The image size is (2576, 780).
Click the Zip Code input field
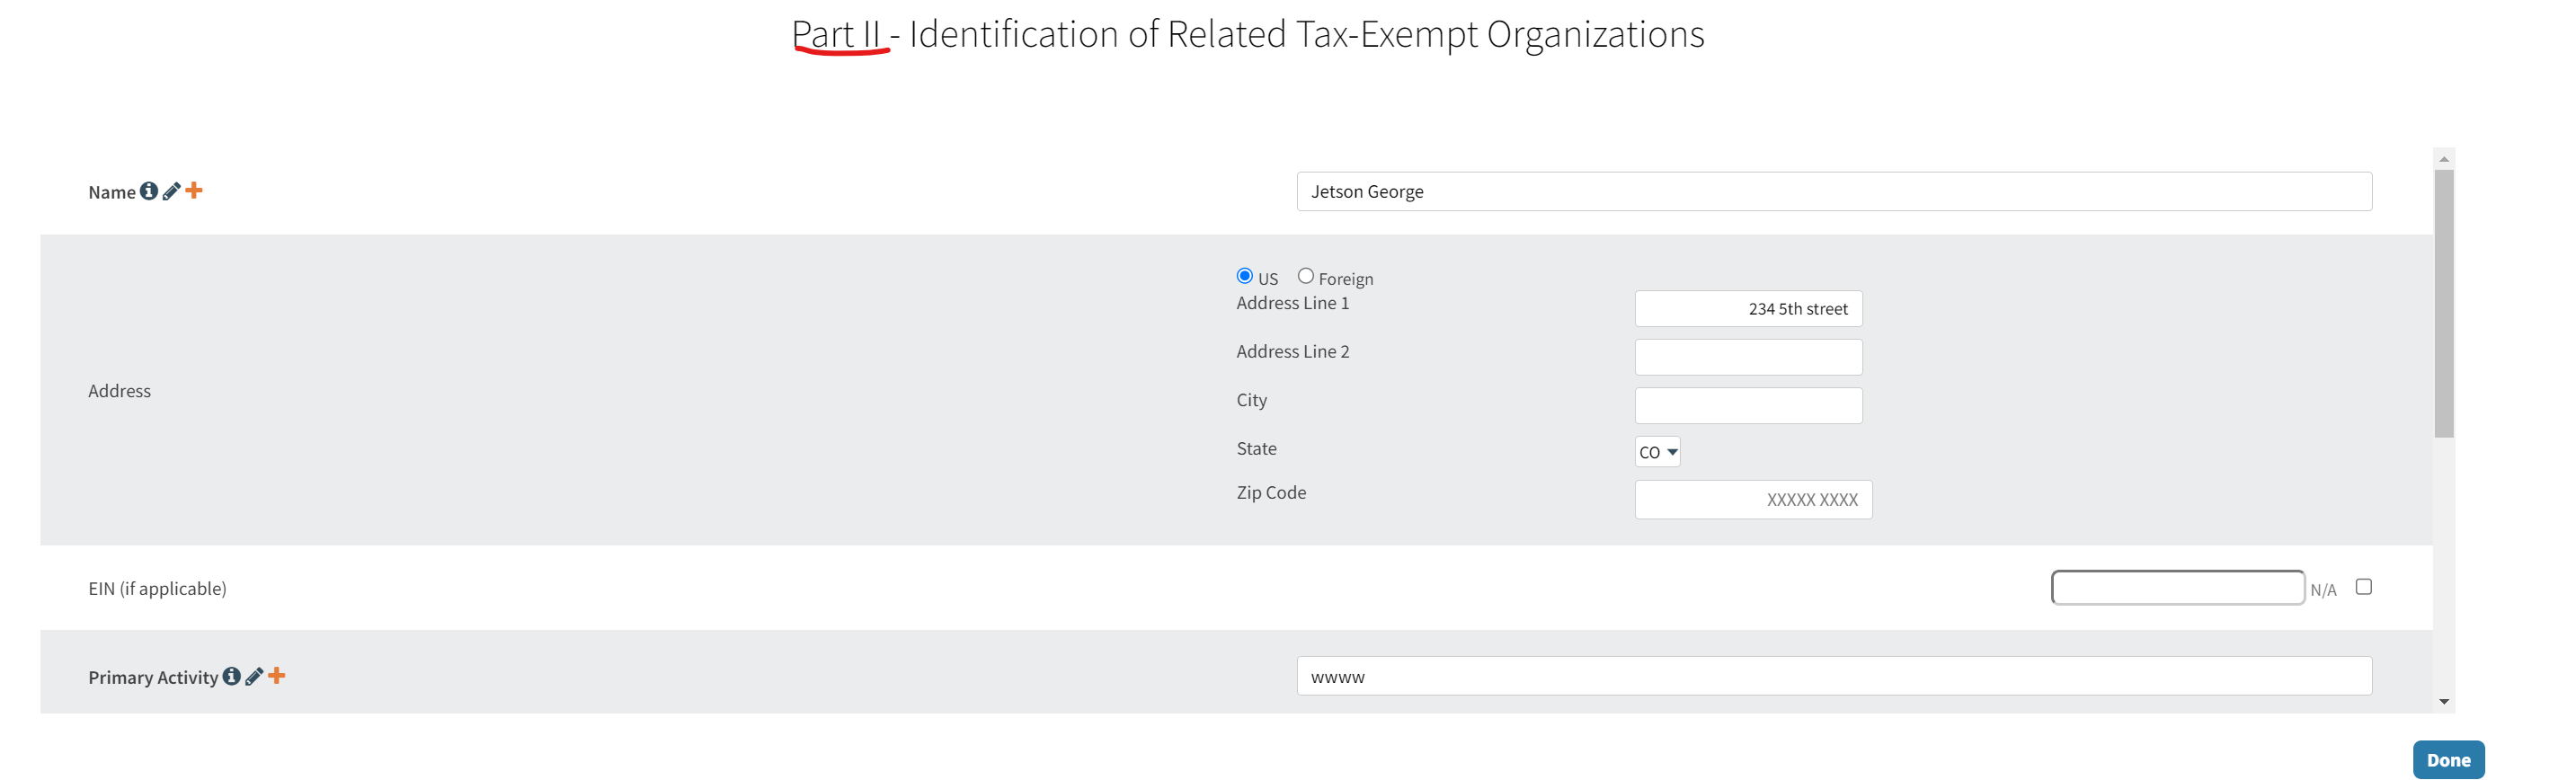[x=1752, y=500]
